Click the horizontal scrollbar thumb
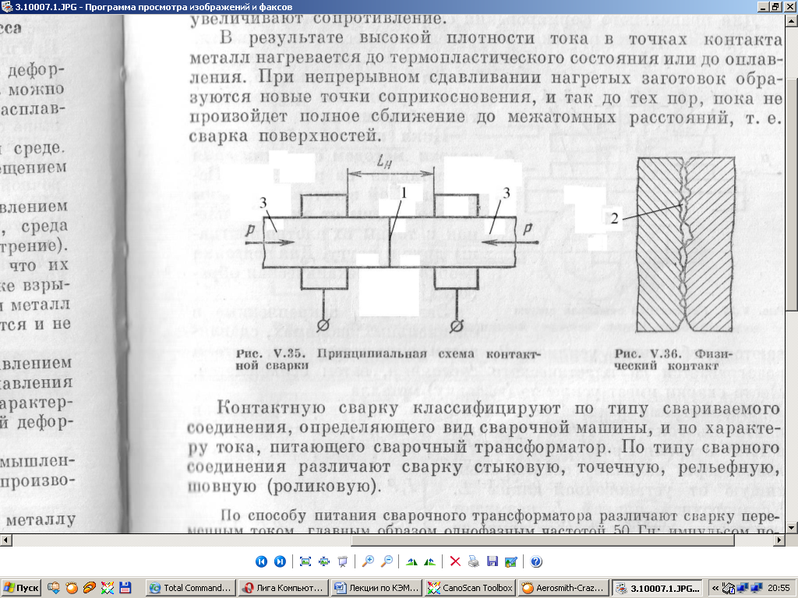This screenshot has width=798, height=598. tap(542, 540)
